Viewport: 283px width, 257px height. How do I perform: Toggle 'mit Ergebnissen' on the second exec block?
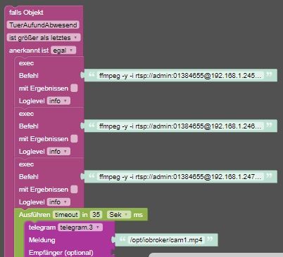tap(74, 139)
